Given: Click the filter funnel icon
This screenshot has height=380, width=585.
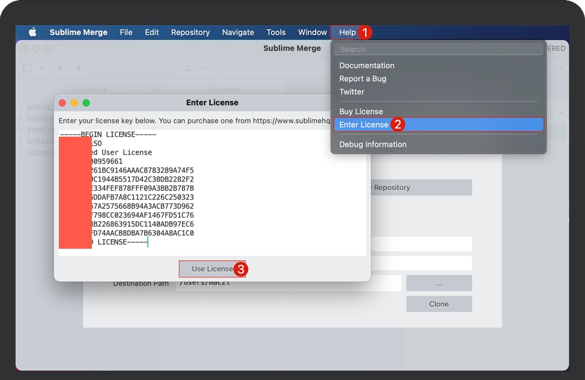Looking at the screenshot, I should tap(154, 90).
